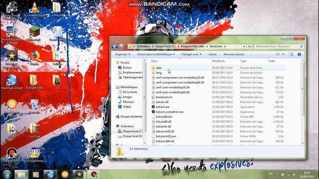Click the refresh address bar button
This screenshot has height=179, width=319.
pyautogui.click(x=249, y=46)
